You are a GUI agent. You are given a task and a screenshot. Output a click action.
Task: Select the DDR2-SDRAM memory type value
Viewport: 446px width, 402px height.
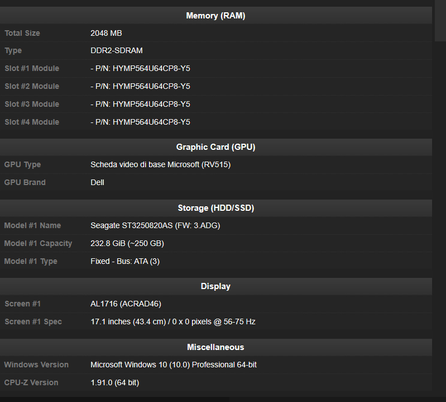[117, 50]
